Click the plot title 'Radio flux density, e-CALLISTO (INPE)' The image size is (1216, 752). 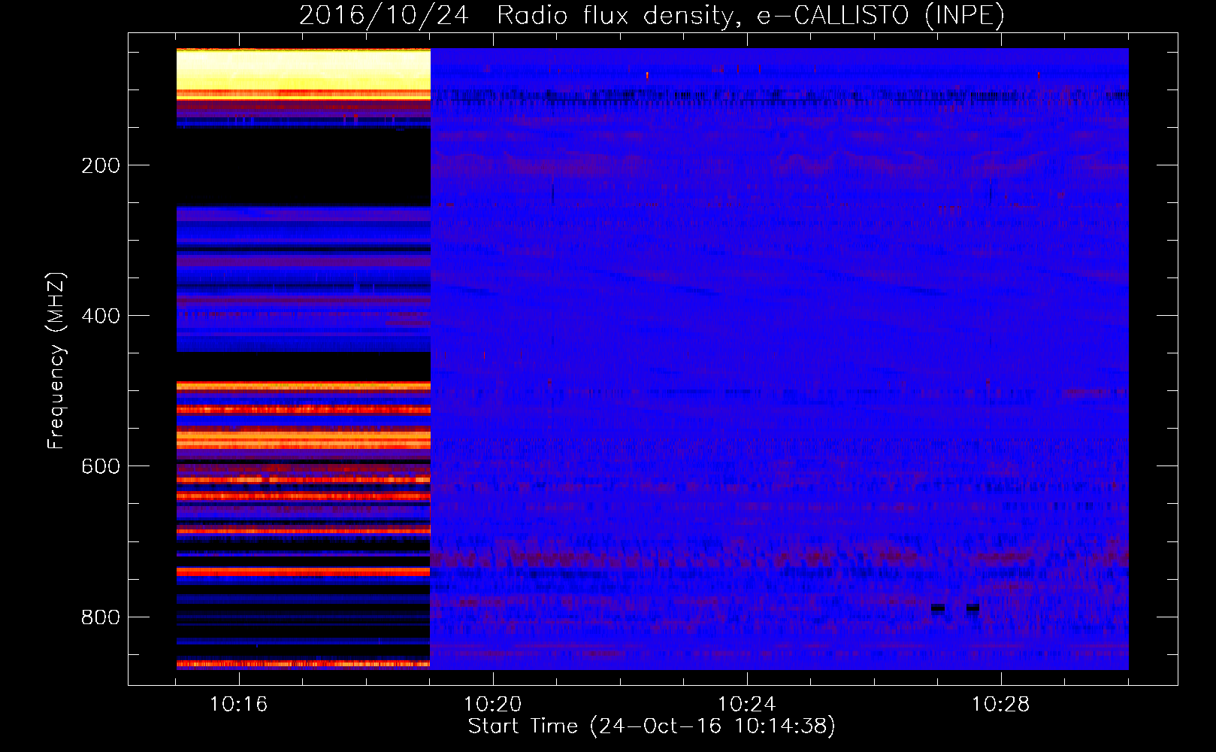click(750, 16)
